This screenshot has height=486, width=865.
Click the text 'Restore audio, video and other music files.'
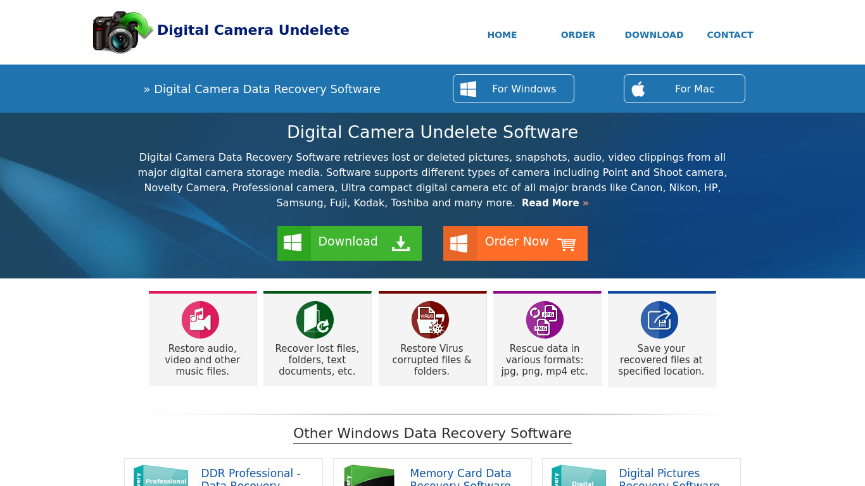click(203, 360)
